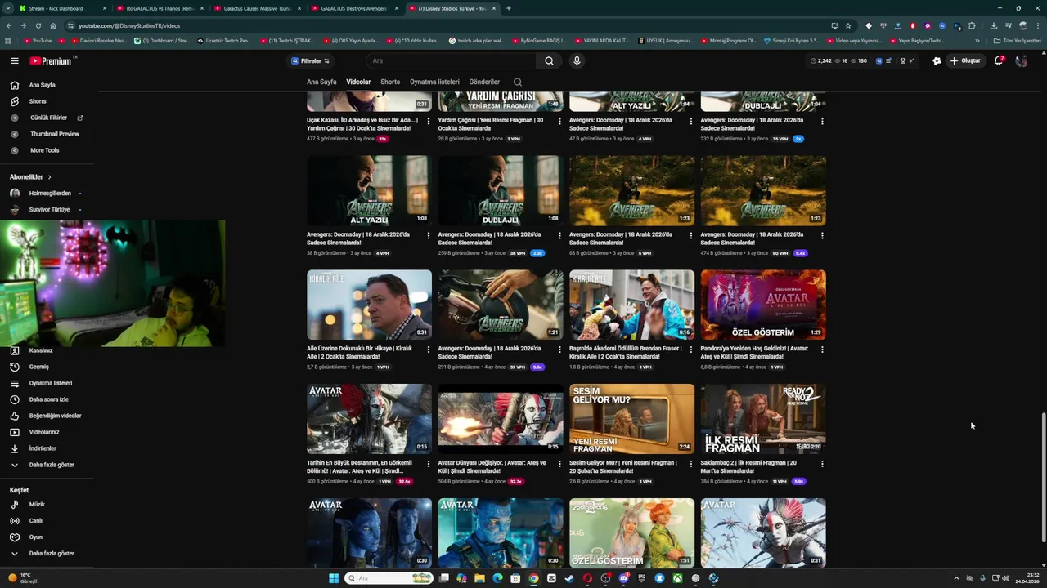Reload the current page
1047x588 pixels.
point(38,25)
